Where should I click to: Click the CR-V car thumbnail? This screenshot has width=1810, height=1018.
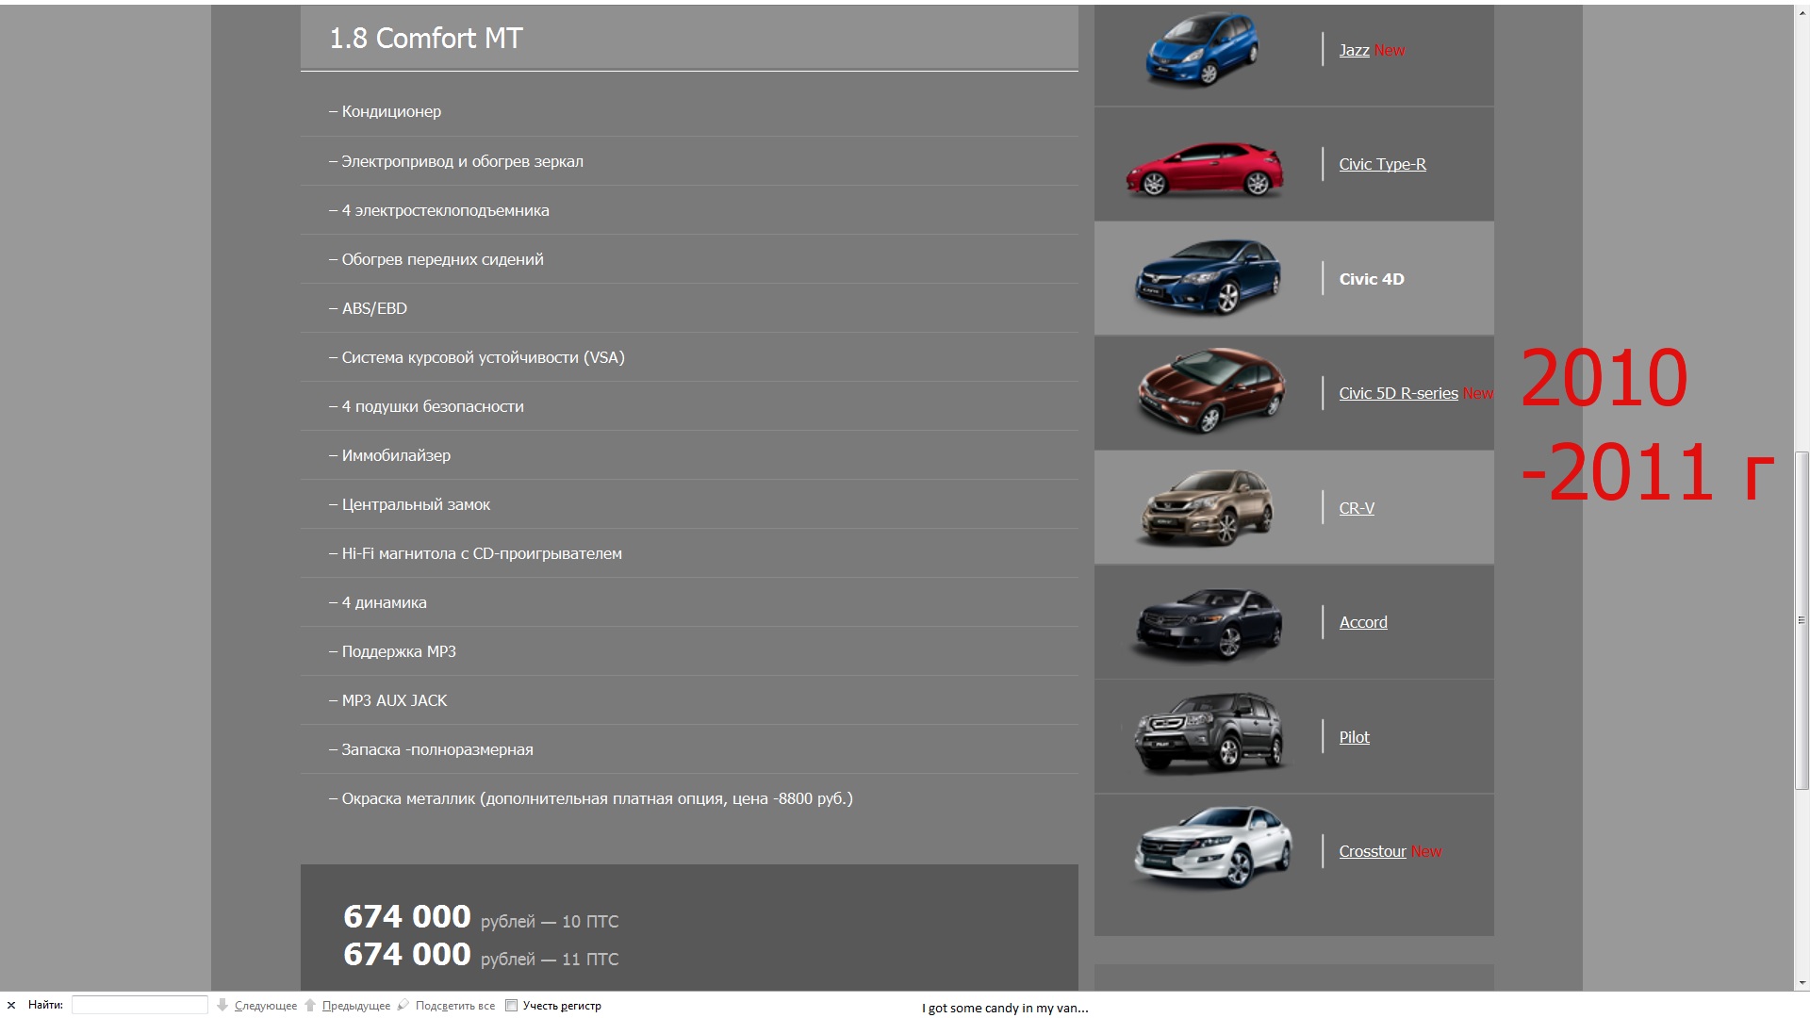coord(1207,507)
